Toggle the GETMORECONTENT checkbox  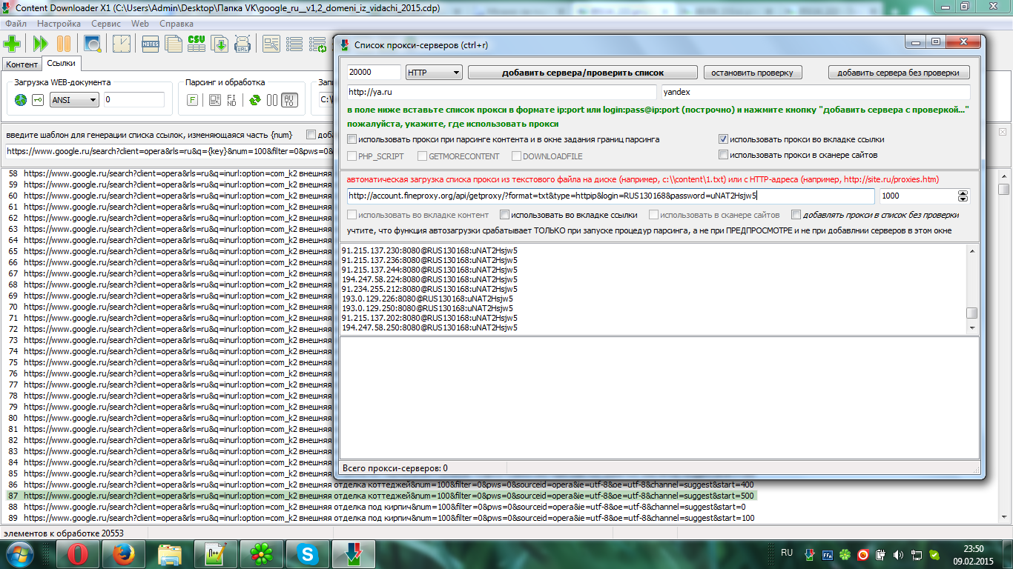pyautogui.click(x=422, y=156)
